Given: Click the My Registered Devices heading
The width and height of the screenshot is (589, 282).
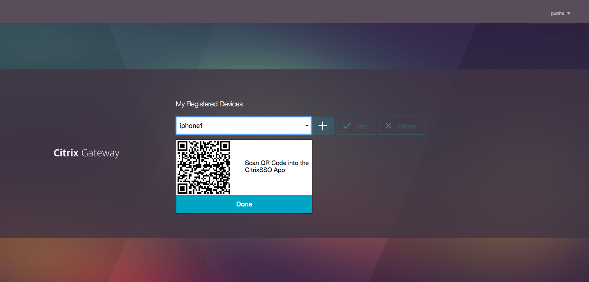Looking at the screenshot, I should 209,104.
